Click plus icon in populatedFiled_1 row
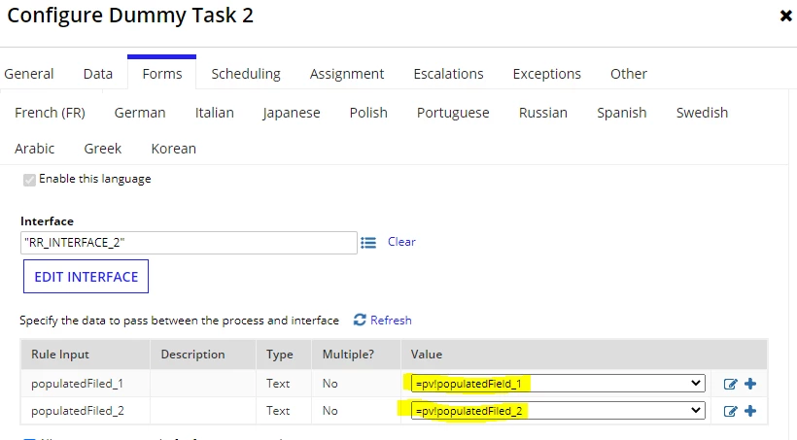 [750, 384]
